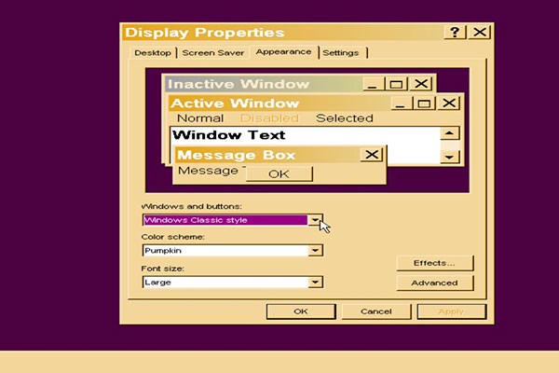Click the Inactive Window maximize icon
The image size is (559, 373).
(x=396, y=84)
